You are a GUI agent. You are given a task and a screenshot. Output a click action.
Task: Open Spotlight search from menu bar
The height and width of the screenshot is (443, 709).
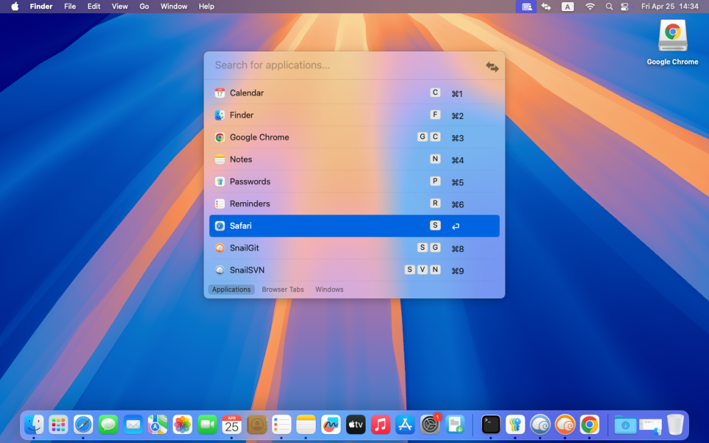[609, 6]
